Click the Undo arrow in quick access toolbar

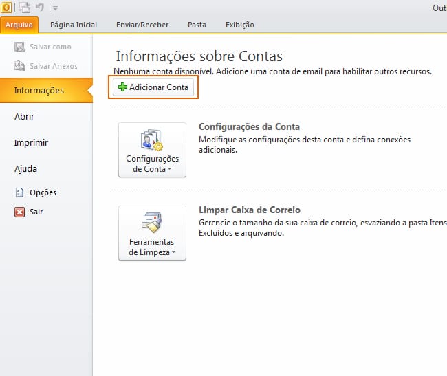[x=41, y=8]
